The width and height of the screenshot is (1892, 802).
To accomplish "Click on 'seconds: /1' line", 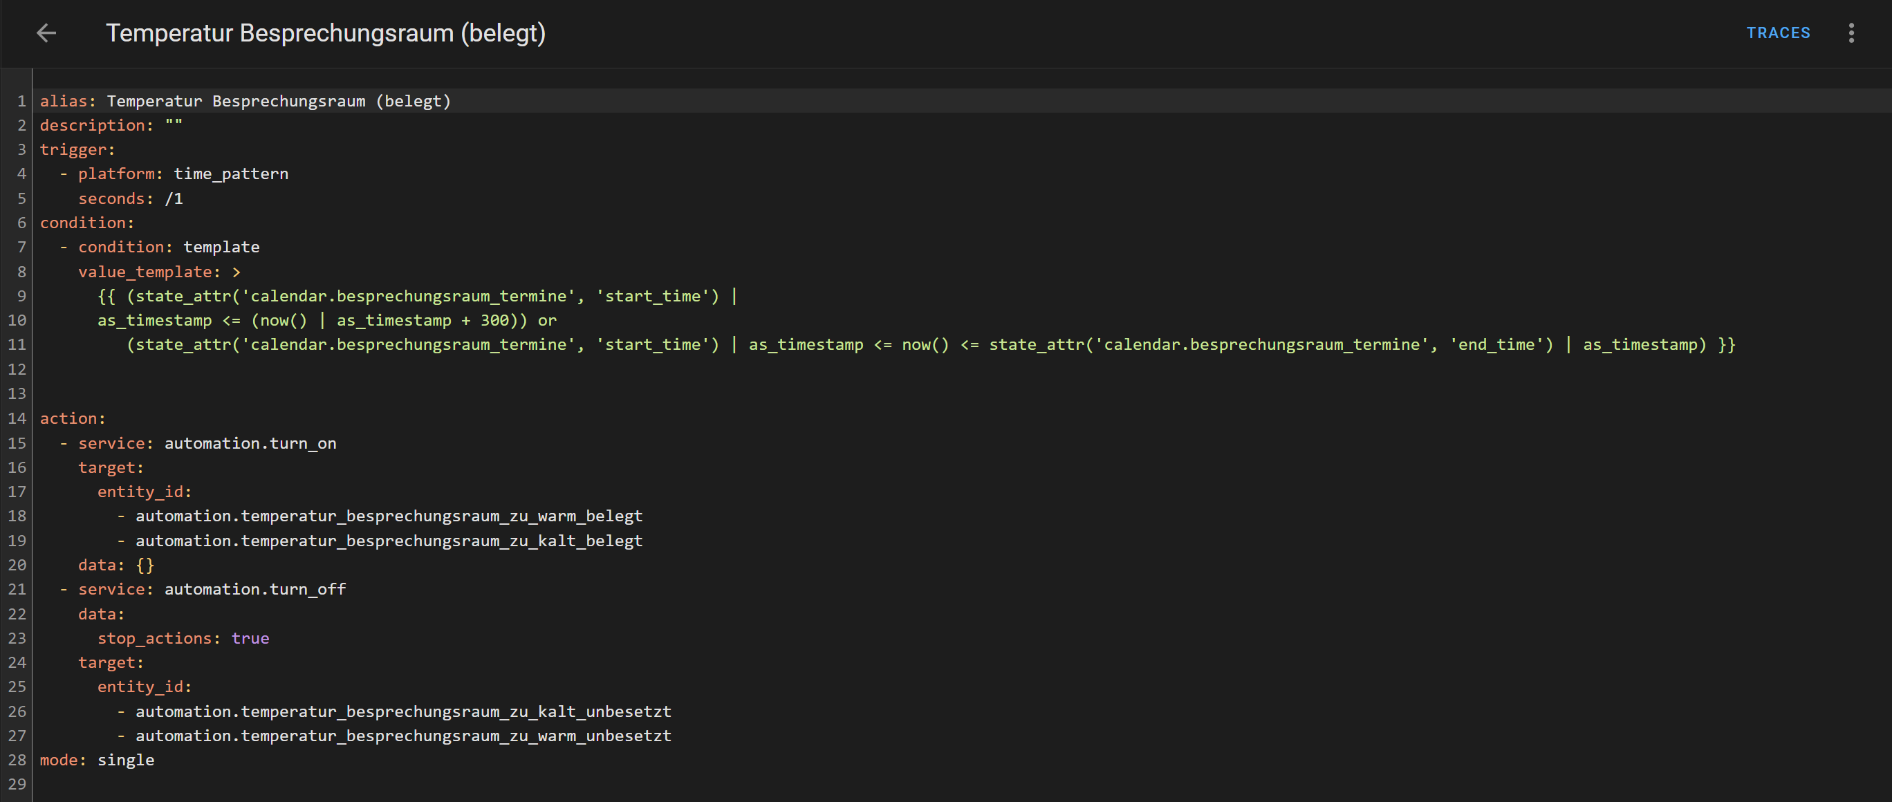I will [131, 199].
